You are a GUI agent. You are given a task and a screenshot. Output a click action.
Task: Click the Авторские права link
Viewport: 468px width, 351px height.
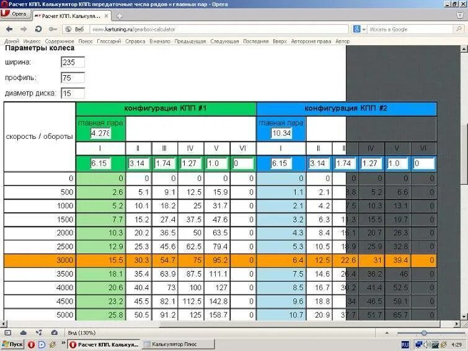click(311, 42)
